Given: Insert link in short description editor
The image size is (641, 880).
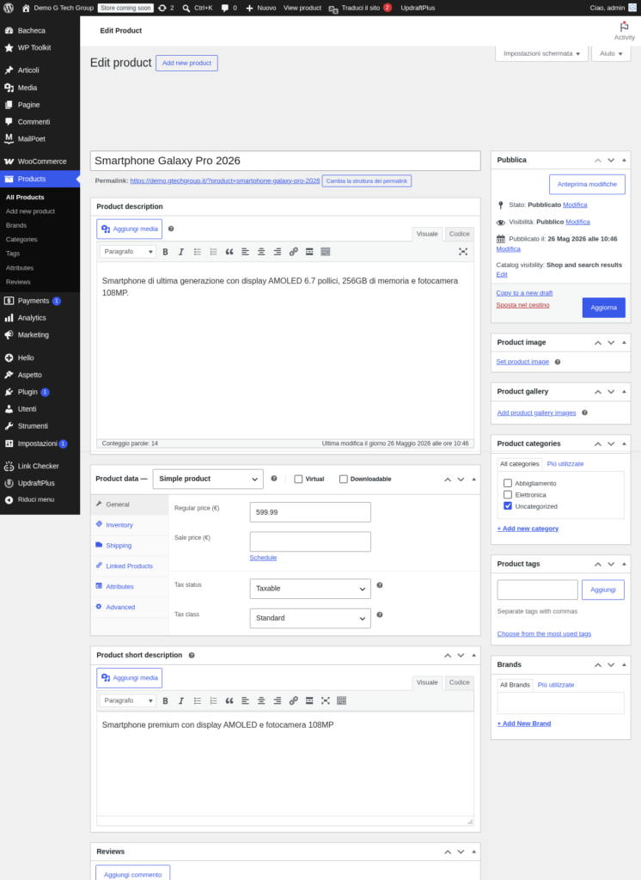Looking at the screenshot, I should point(293,701).
